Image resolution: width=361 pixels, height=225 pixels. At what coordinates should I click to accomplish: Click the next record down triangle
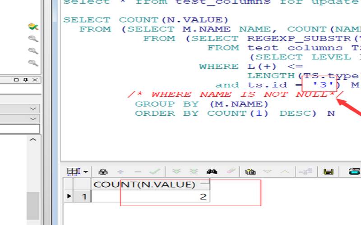pyautogui.click(x=267, y=171)
